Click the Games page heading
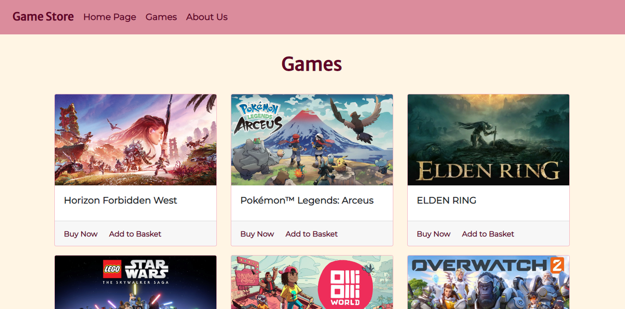Viewport: 625px width, 309px height. pos(312,64)
